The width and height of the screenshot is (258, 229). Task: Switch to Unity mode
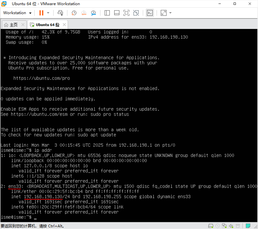[136, 13]
